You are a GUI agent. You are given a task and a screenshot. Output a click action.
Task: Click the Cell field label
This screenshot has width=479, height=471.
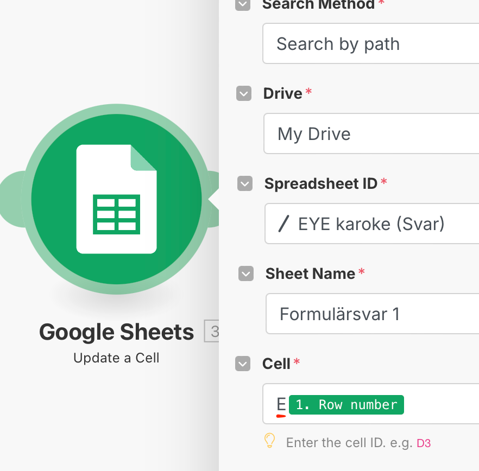(276, 364)
